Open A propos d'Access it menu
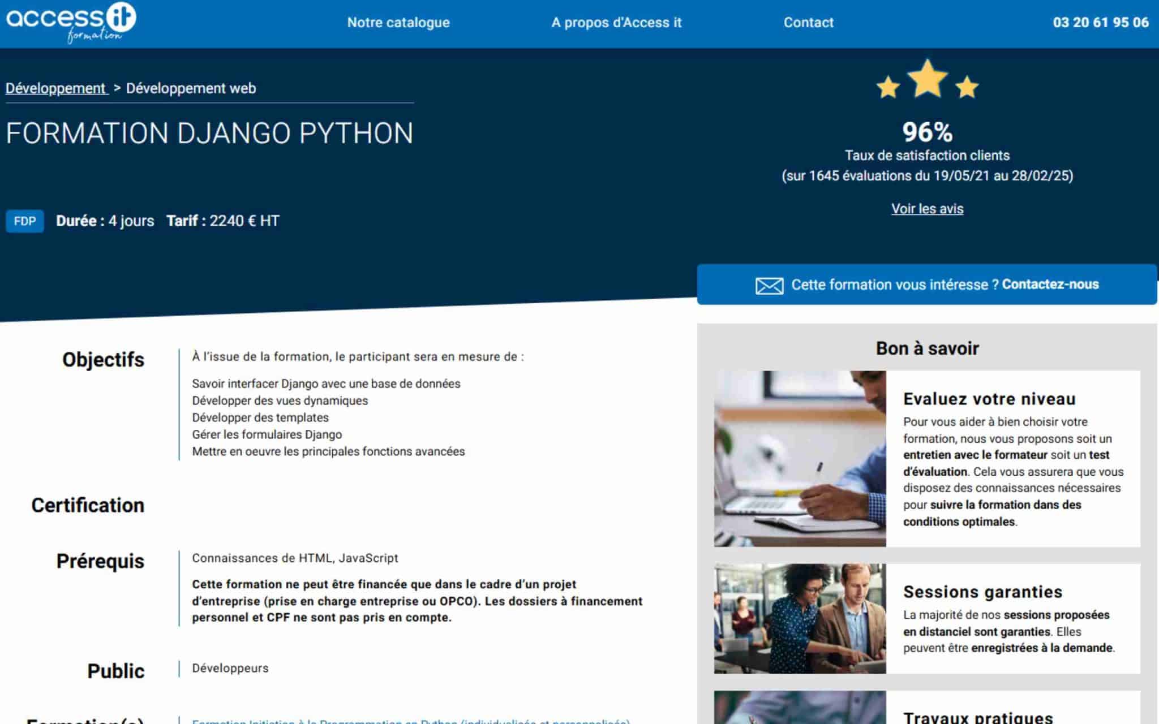This screenshot has width=1159, height=724. [x=616, y=23]
